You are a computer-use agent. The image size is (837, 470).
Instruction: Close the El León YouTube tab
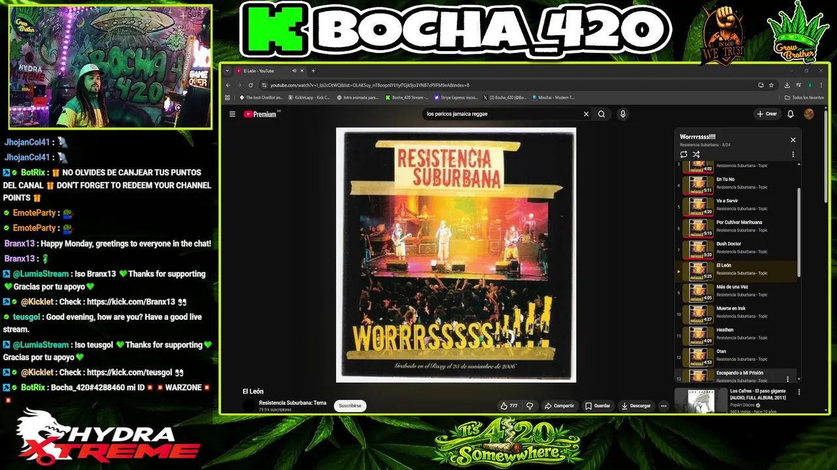(x=303, y=70)
